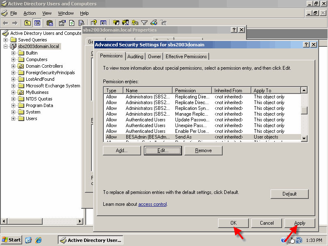Click the permission list scroll-down arrow

click(304, 138)
